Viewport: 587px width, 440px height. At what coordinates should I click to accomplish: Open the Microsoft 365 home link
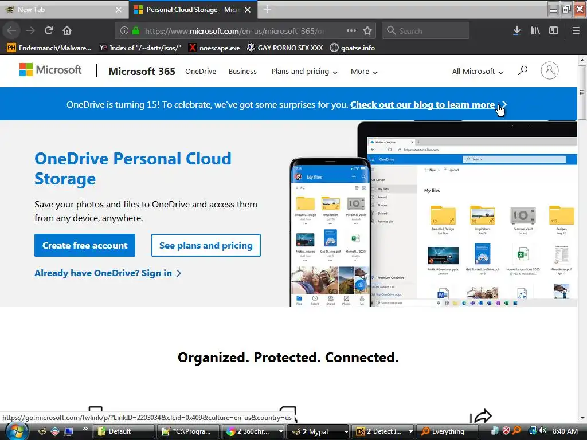coord(142,71)
